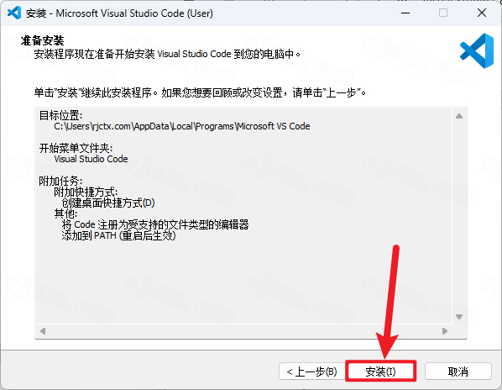Click the scroll up arrow in summary box
Viewport: 502px width, 390px height.
pos(459,116)
